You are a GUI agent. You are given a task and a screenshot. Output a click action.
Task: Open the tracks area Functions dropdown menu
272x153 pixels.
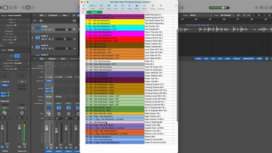point(54,15)
